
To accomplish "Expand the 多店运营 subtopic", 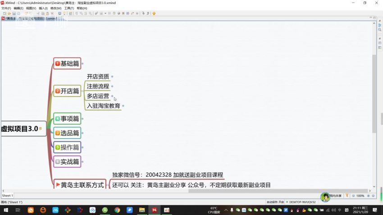I will tap(112, 96).
